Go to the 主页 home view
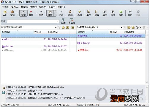Image resolution: width=150 pixels, height=107 pixels. tap(5, 13)
